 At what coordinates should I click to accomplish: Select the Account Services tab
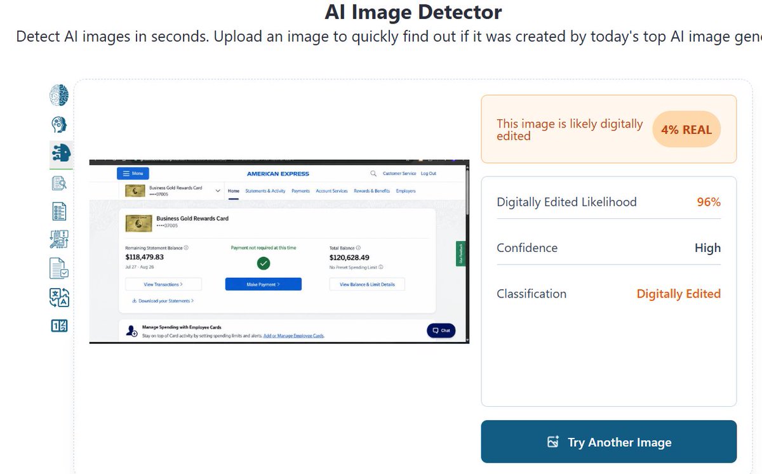331,191
